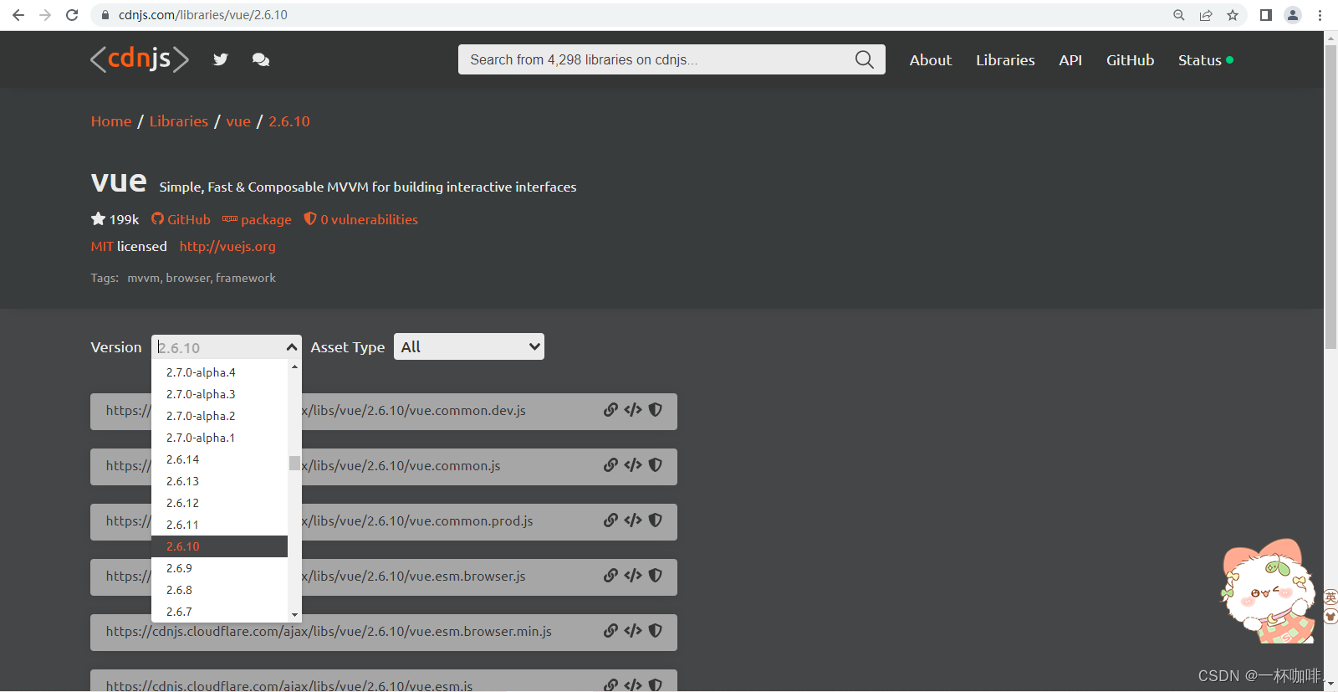This screenshot has width=1338, height=692.
Task: Open the Asset Type dropdown
Action: [x=469, y=346]
